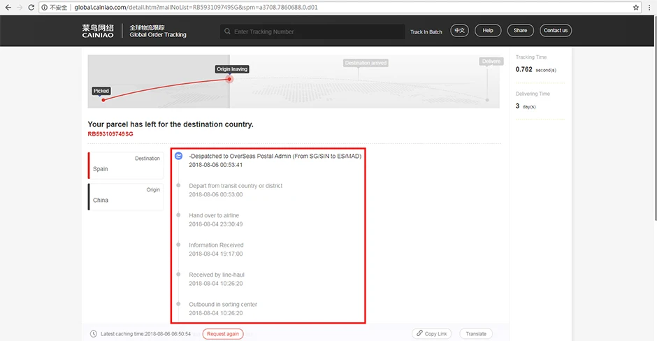This screenshot has width=657, height=341.
Task: Click the Origin China card
Action: coord(126,196)
